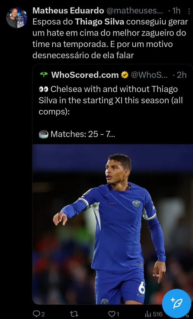Click the 2h timestamp of quoted tweet
The height and width of the screenshot is (319, 193).
point(181,75)
